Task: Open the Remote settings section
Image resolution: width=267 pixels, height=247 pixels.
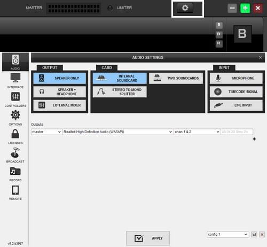Action: (x=15, y=192)
